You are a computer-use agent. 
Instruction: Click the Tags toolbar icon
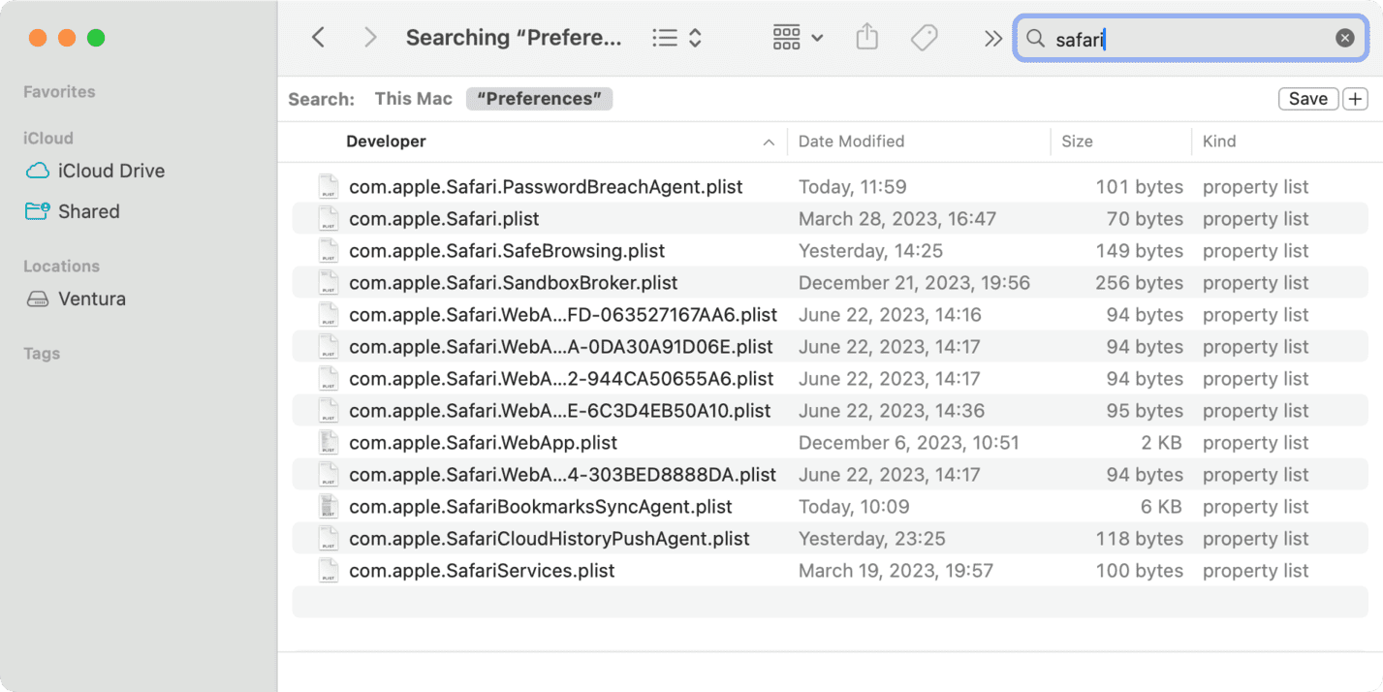tap(925, 38)
